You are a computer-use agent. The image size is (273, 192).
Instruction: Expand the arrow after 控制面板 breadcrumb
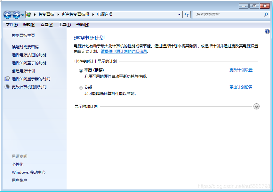(x=58, y=15)
